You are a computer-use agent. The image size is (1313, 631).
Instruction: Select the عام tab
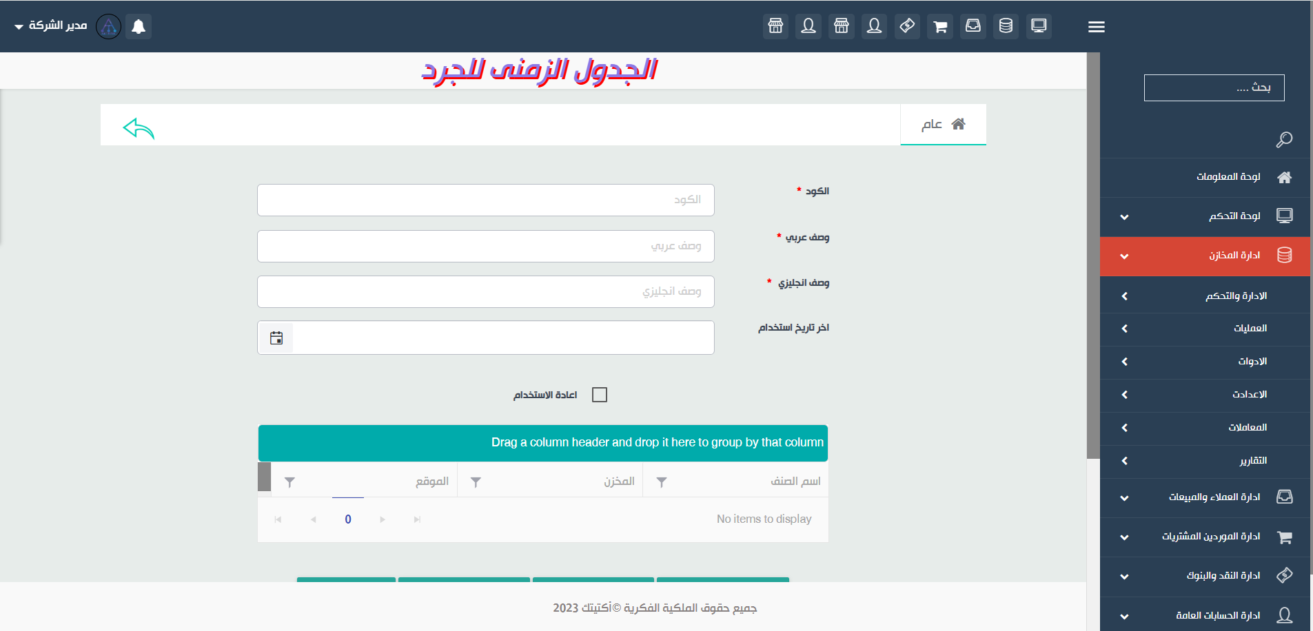pos(943,125)
